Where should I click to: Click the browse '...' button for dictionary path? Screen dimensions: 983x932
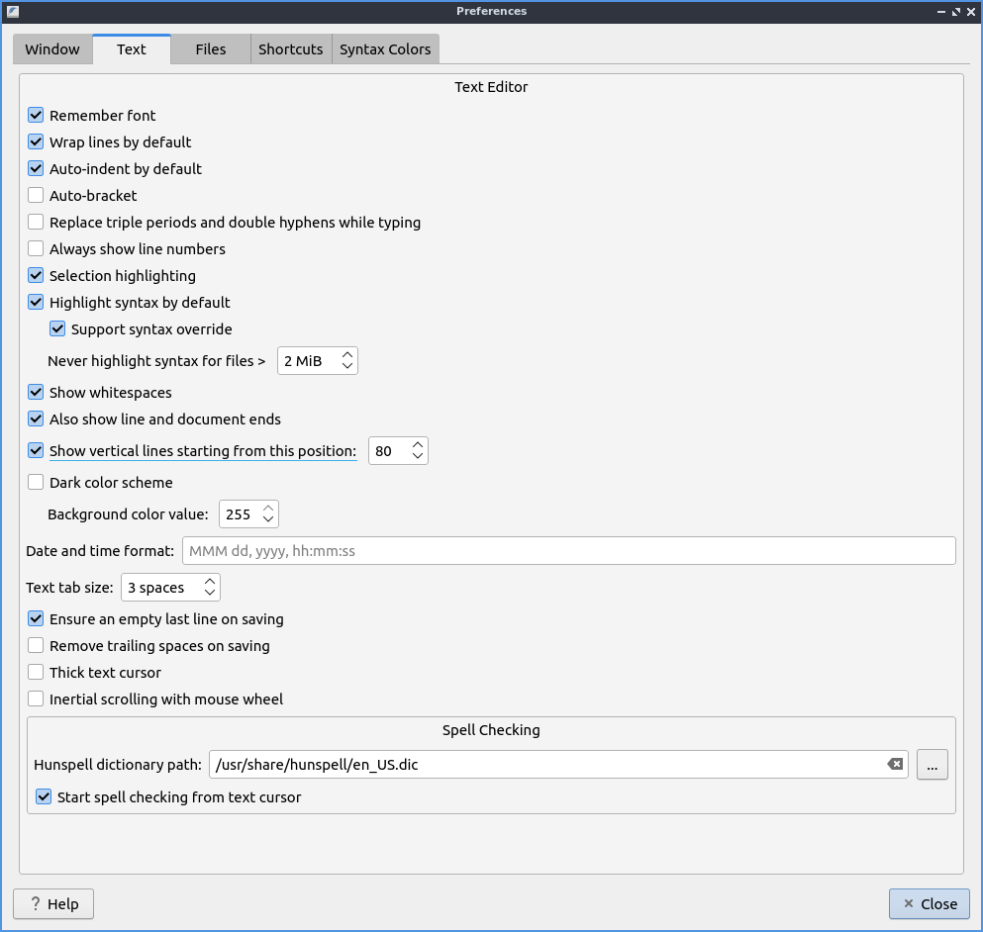(932, 764)
